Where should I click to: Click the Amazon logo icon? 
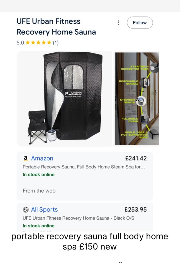[25, 158]
